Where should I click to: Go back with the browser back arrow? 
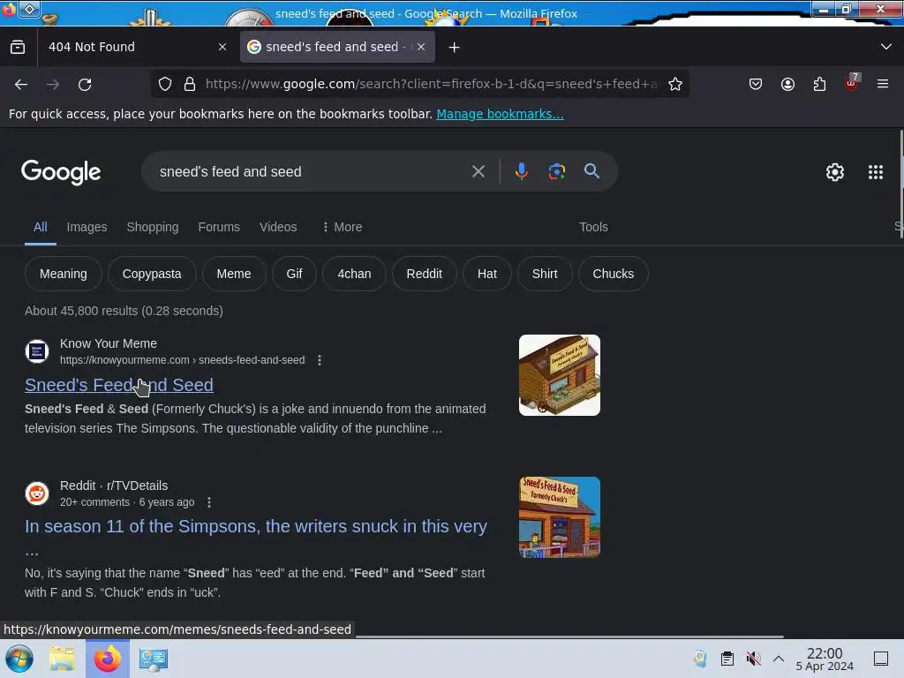(21, 85)
